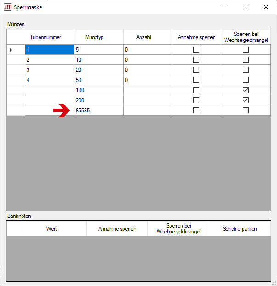Screen dimensions: 277x286
Task: Click the Scheine parken column header
Action: [240, 229]
